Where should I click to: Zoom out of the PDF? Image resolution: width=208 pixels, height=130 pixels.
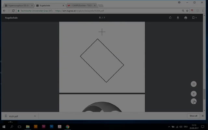pyautogui.click(x=194, y=101)
